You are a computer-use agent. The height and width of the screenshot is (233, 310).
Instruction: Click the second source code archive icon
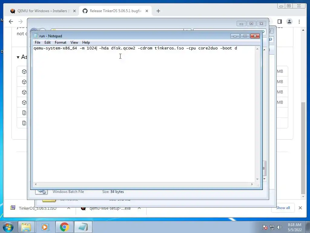tap(24, 123)
